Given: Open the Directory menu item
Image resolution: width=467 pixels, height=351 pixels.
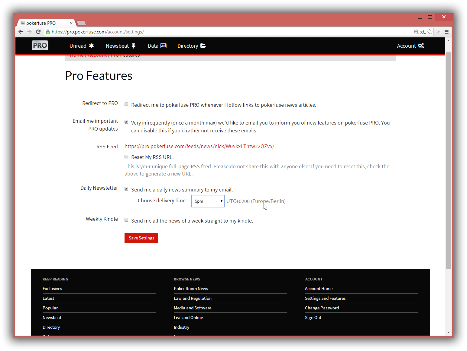Looking at the screenshot, I should click(192, 46).
